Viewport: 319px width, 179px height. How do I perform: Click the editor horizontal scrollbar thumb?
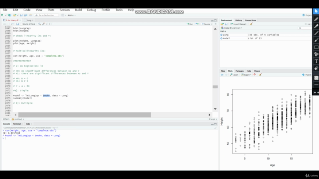coord(84,115)
